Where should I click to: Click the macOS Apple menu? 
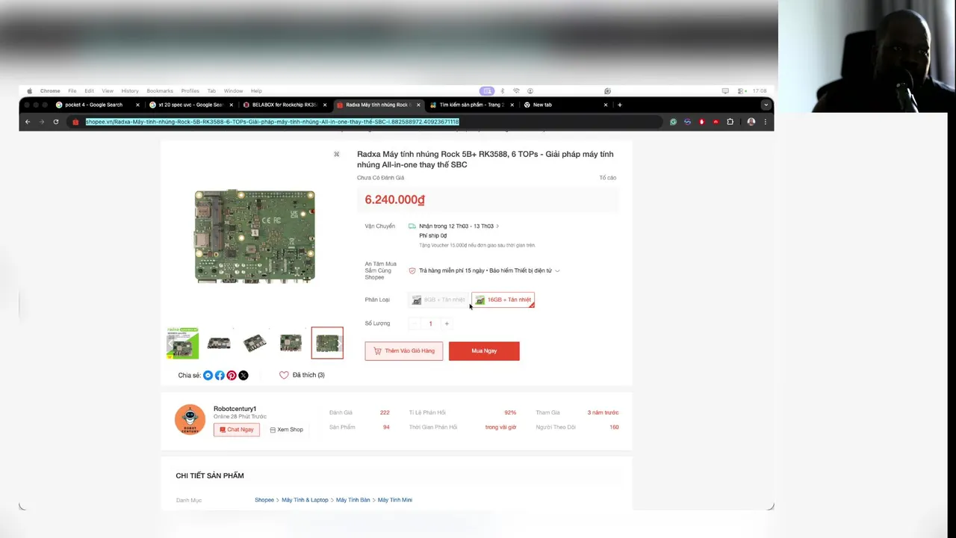pyautogui.click(x=30, y=91)
